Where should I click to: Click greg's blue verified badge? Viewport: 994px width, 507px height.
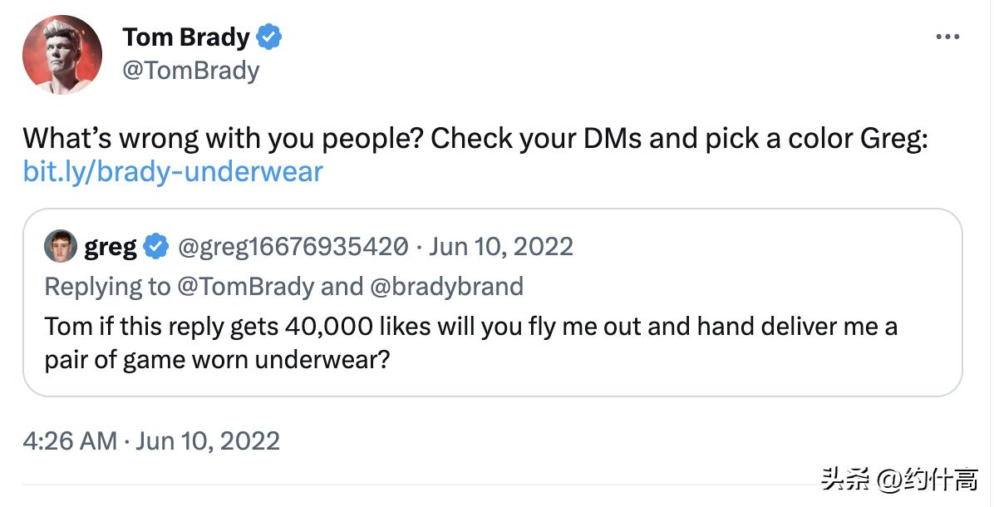click(x=156, y=247)
